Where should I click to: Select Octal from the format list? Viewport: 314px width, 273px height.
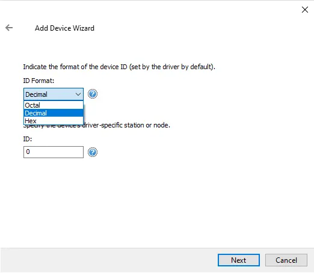[54, 105]
